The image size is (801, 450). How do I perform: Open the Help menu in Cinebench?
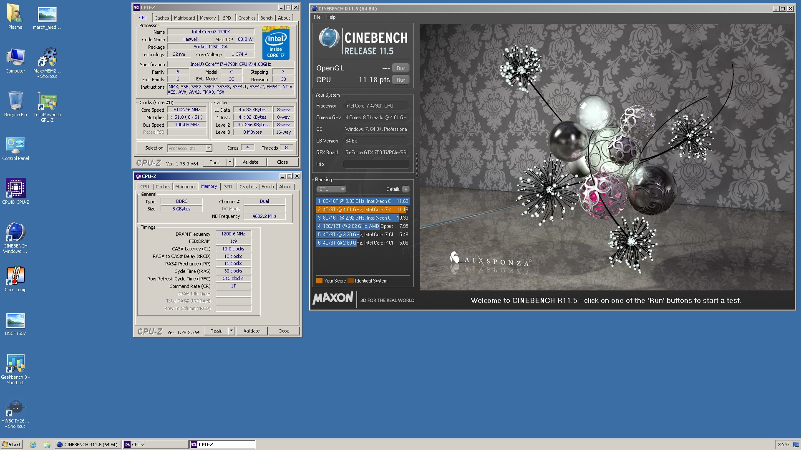[331, 17]
